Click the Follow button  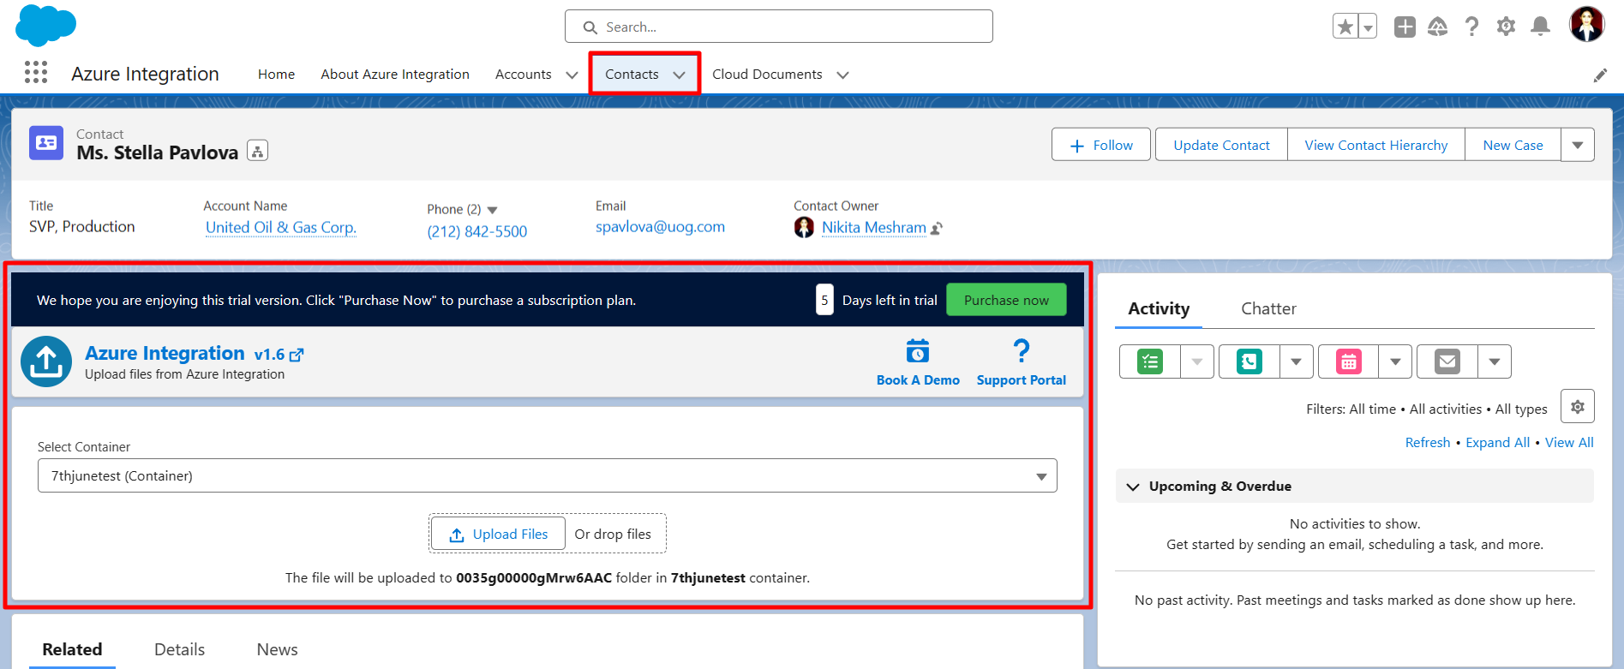[x=1101, y=145]
